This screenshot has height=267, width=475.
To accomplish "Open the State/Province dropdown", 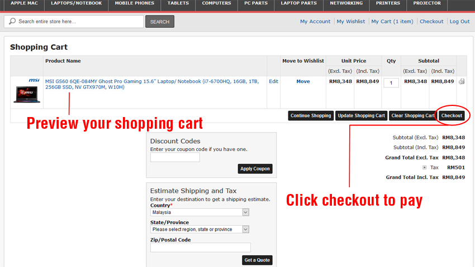I will [x=199, y=229].
